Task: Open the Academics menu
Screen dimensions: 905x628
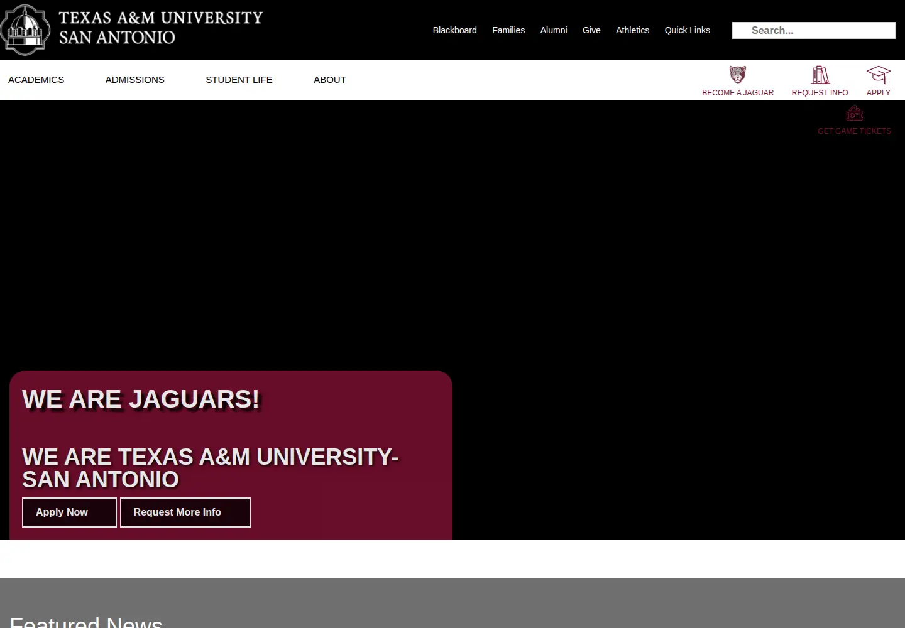Action: (36, 80)
